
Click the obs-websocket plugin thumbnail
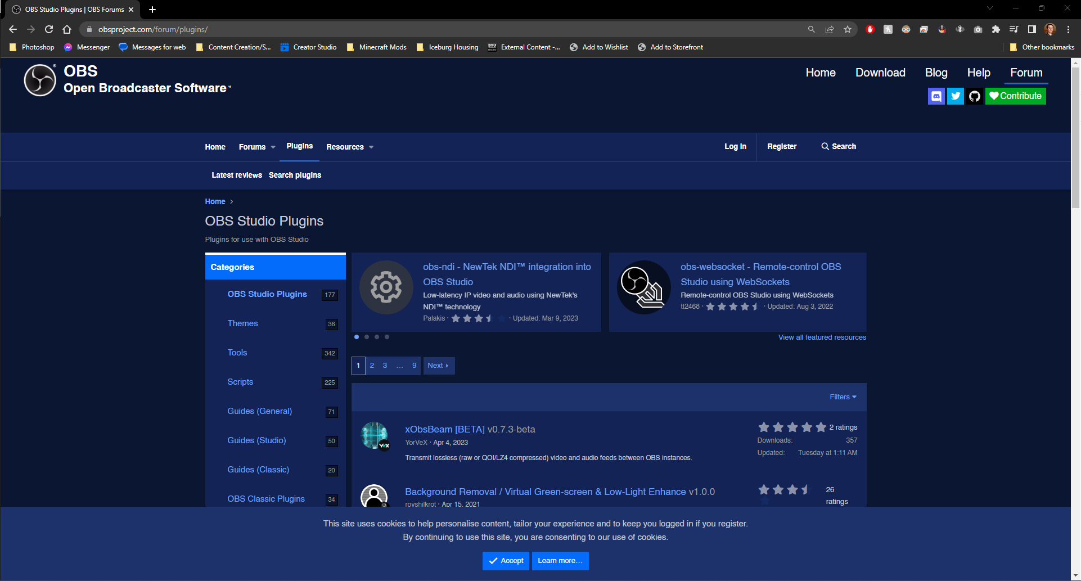(x=643, y=287)
